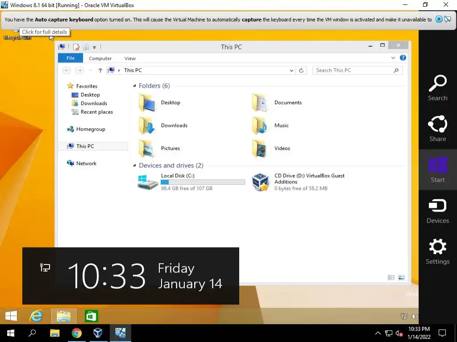Open the Music folder icon
Viewport: 457px width, 342px height.
coord(259,125)
